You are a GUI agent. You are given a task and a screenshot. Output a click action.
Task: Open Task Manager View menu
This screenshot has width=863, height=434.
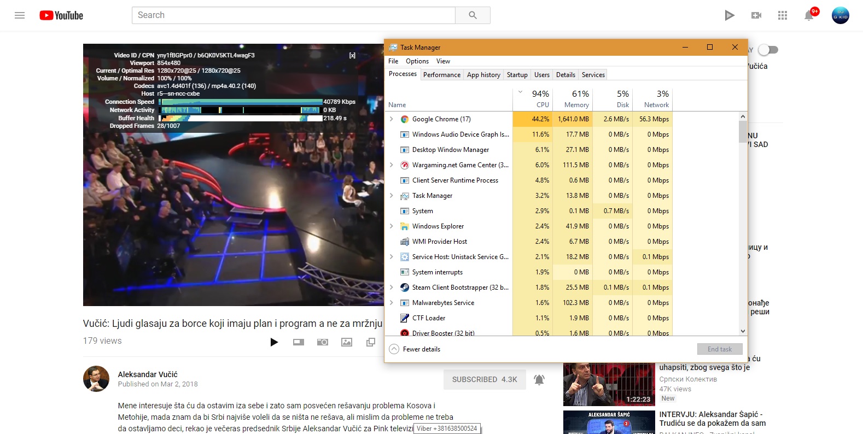(x=443, y=61)
